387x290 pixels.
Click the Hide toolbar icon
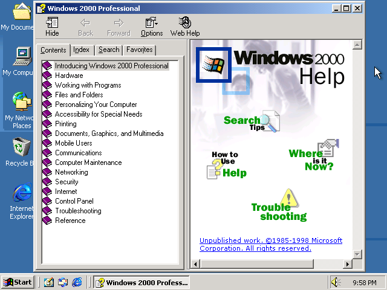pyautogui.click(x=52, y=27)
